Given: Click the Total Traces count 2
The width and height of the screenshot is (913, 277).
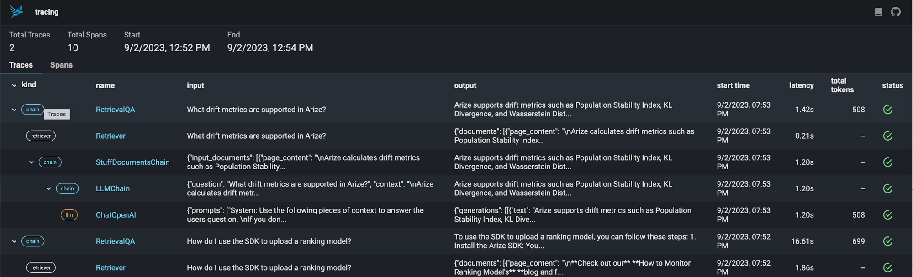Looking at the screenshot, I should (12, 48).
